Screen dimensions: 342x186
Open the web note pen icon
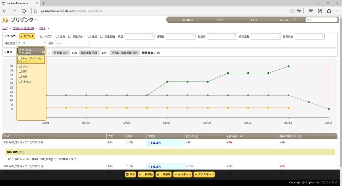pyautogui.click(x=320, y=11)
